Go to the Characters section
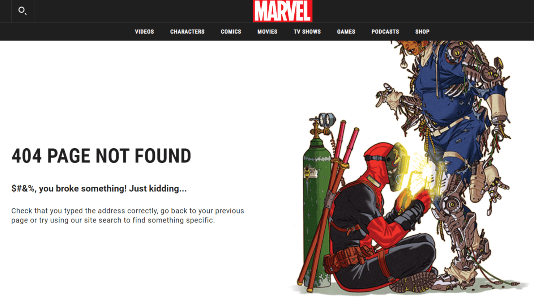Screen dimensions: 534x297 click(x=187, y=32)
